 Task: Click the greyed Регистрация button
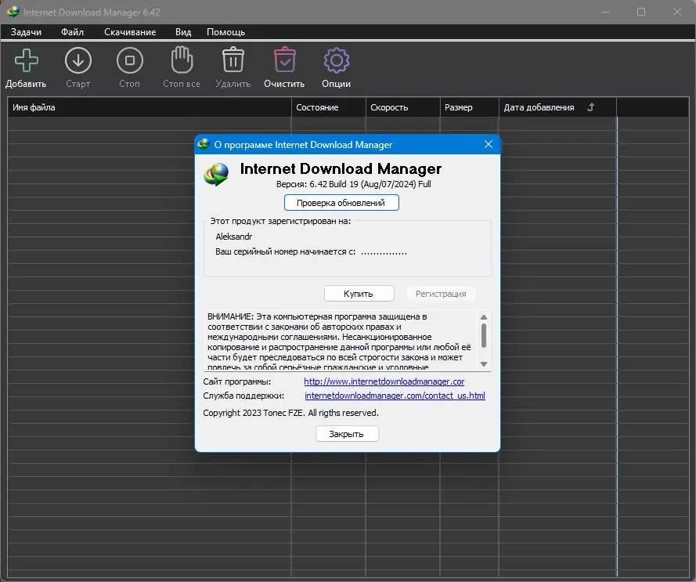[x=441, y=294]
